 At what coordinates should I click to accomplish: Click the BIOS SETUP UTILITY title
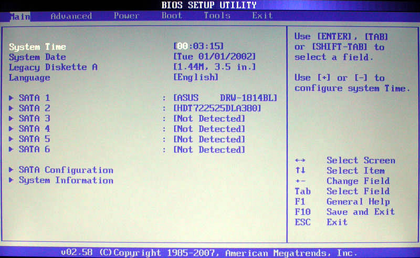coord(209,5)
